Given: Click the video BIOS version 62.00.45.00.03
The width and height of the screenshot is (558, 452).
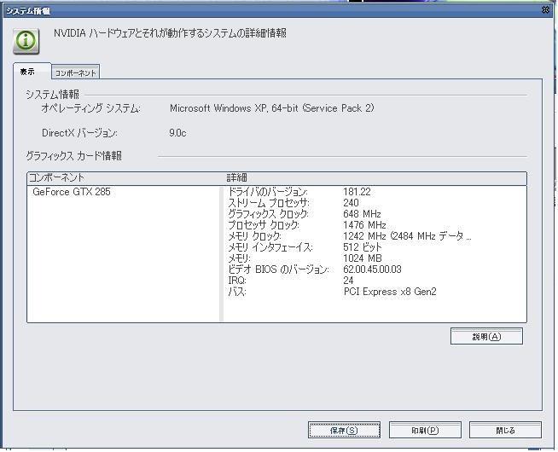Looking at the screenshot, I should click(x=372, y=269).
